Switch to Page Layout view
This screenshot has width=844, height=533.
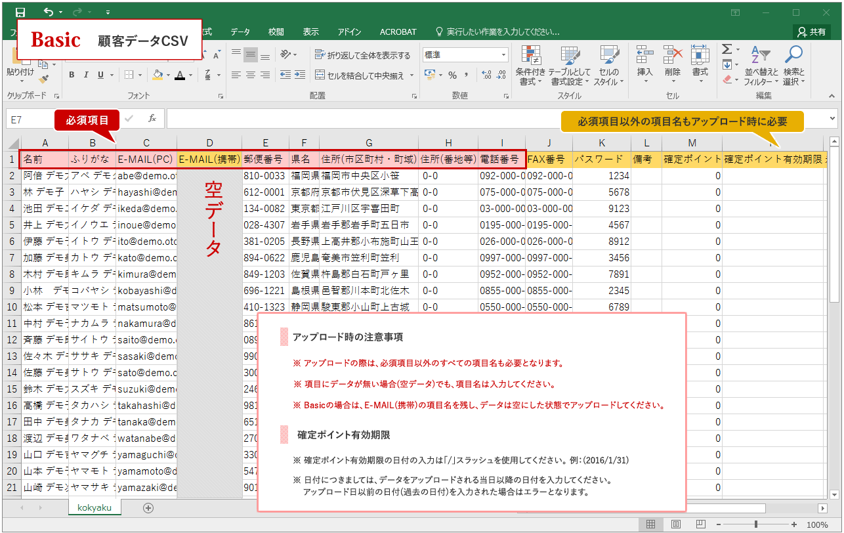pyautogui.click(x=676, y=524)
